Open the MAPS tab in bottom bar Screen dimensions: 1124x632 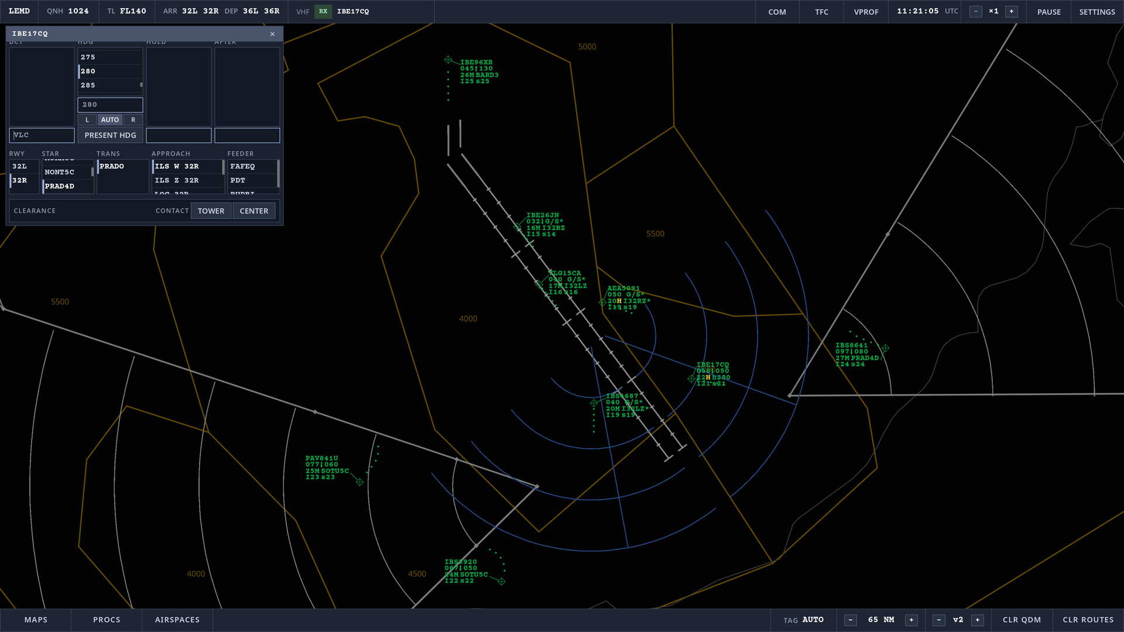36,620
